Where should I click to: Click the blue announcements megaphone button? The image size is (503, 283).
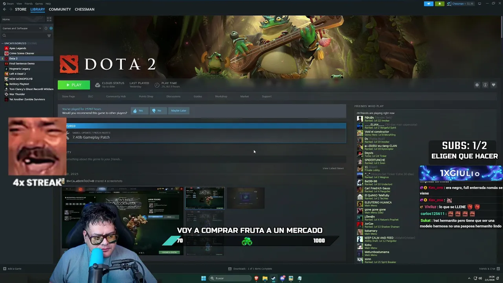tap(429, 4)
